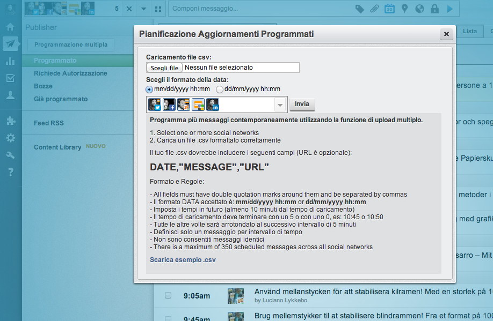The width and height of the screenshot is (493, 321).
Task: Open Programmato menu item
Action: point(55,60)
